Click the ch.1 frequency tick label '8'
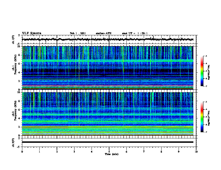 [x=20, y=55]
